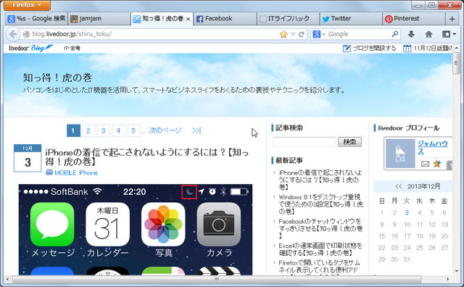Switch to the jamjam tab
464x287 pixels.
pyautogui.click(x=99, y=19)
